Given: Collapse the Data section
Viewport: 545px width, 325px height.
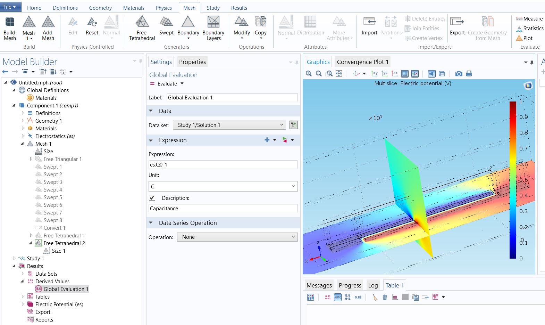Looking at the screenshot, I should [151, 111].
